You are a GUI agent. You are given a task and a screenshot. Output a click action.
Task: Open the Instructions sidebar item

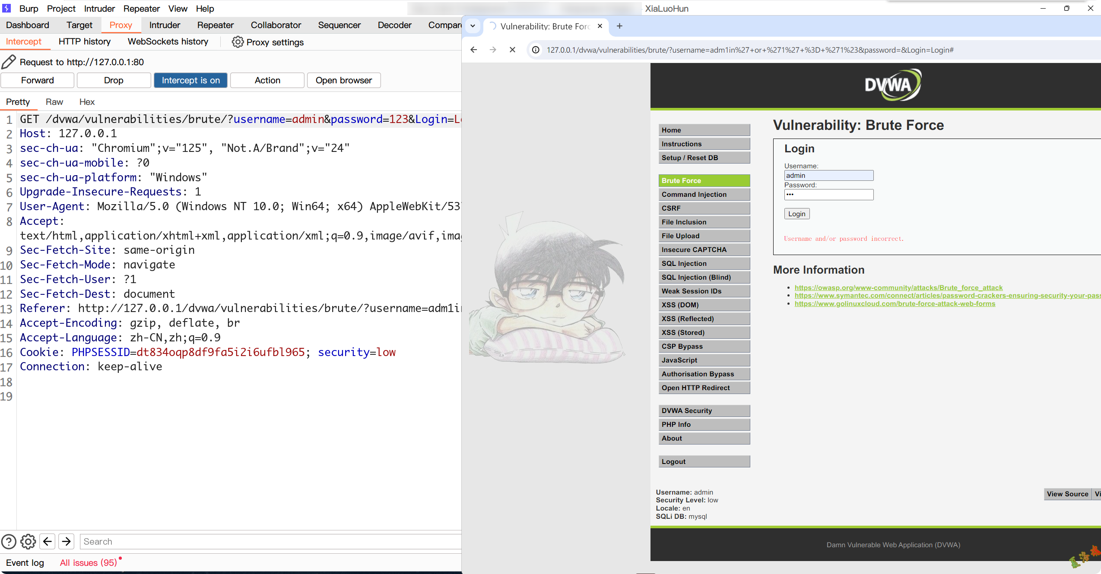[x=704, y=144]
